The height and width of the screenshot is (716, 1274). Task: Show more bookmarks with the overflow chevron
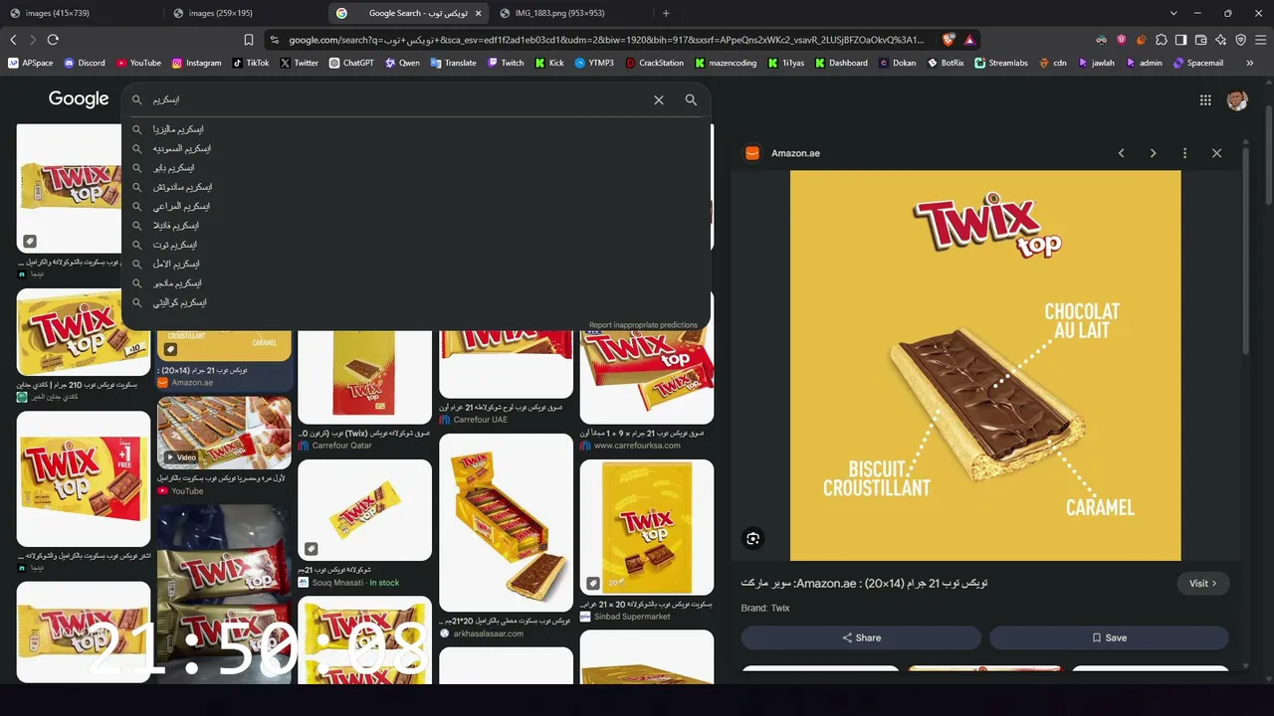point(1250,63)
